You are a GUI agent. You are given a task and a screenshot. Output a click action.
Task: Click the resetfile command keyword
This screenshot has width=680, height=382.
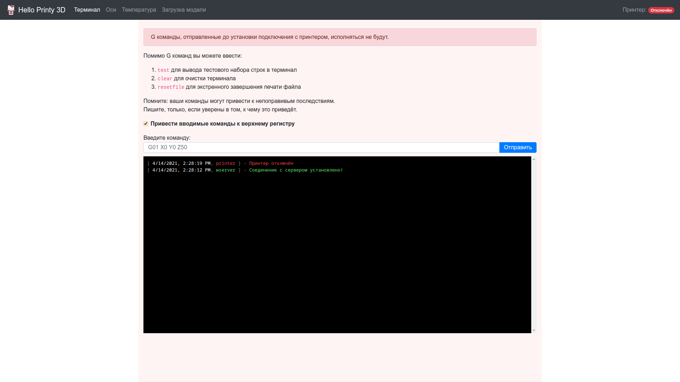tap(171, 87)
